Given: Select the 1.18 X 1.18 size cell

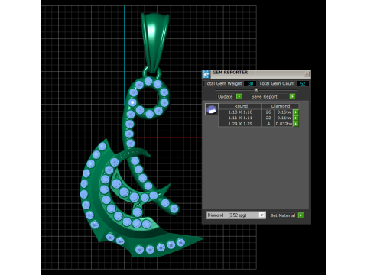Looking at the screenshot, I should click(x=240, y=112).
